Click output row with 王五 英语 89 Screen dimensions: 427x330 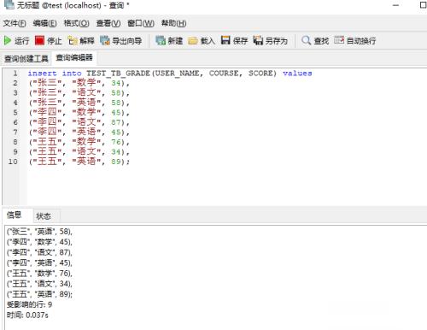click(x=39, y=294)
